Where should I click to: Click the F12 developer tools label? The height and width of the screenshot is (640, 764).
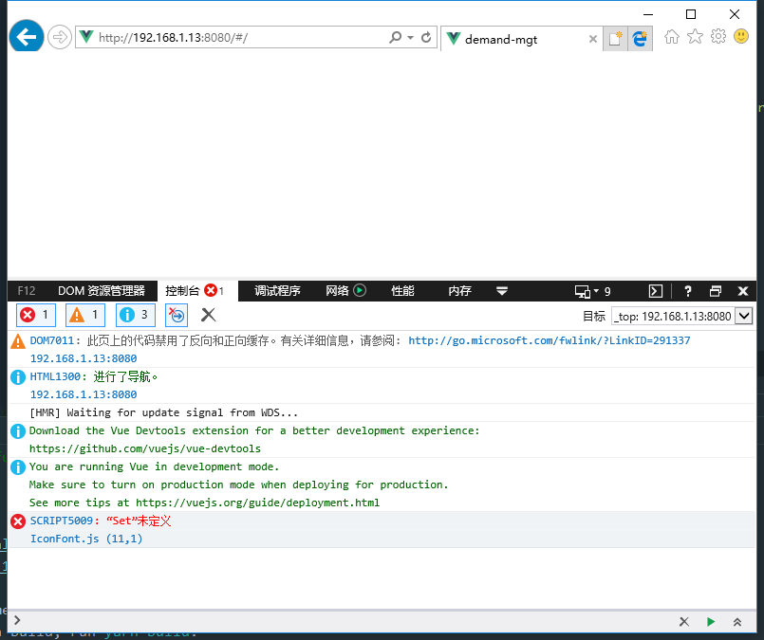tap(27, 290)
